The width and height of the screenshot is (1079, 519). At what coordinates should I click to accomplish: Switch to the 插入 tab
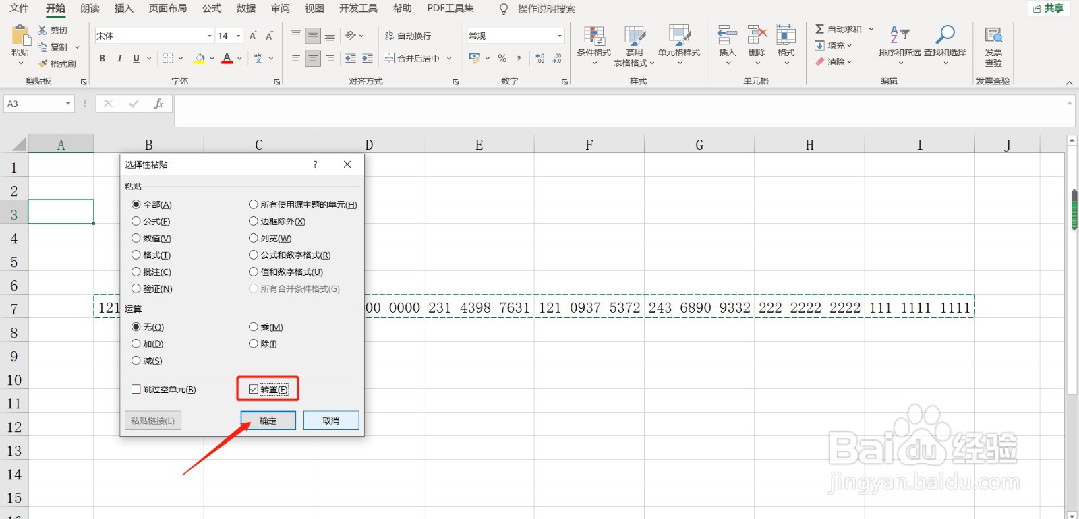[x=124, y=9]
